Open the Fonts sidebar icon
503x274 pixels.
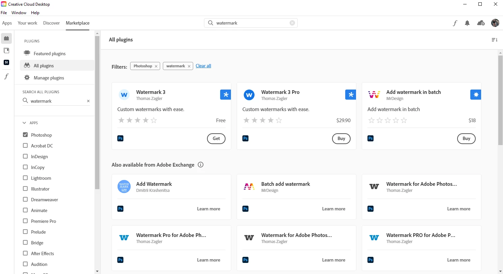coord(6,76)
